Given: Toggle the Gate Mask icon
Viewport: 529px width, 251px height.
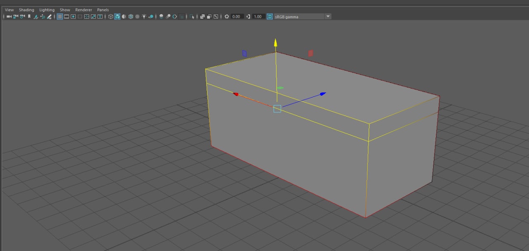Looking at the screenshot, I should pyautogui.click(x=80, y=17).
